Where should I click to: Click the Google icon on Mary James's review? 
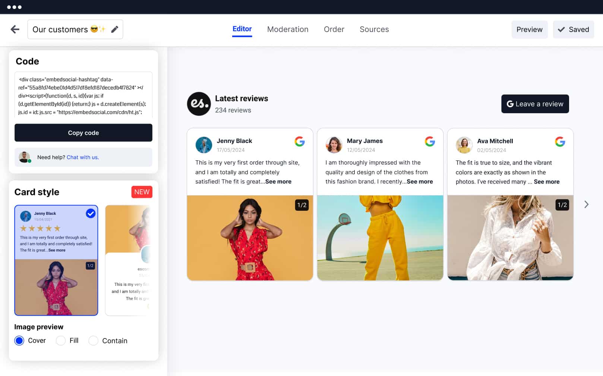point(430,141)
